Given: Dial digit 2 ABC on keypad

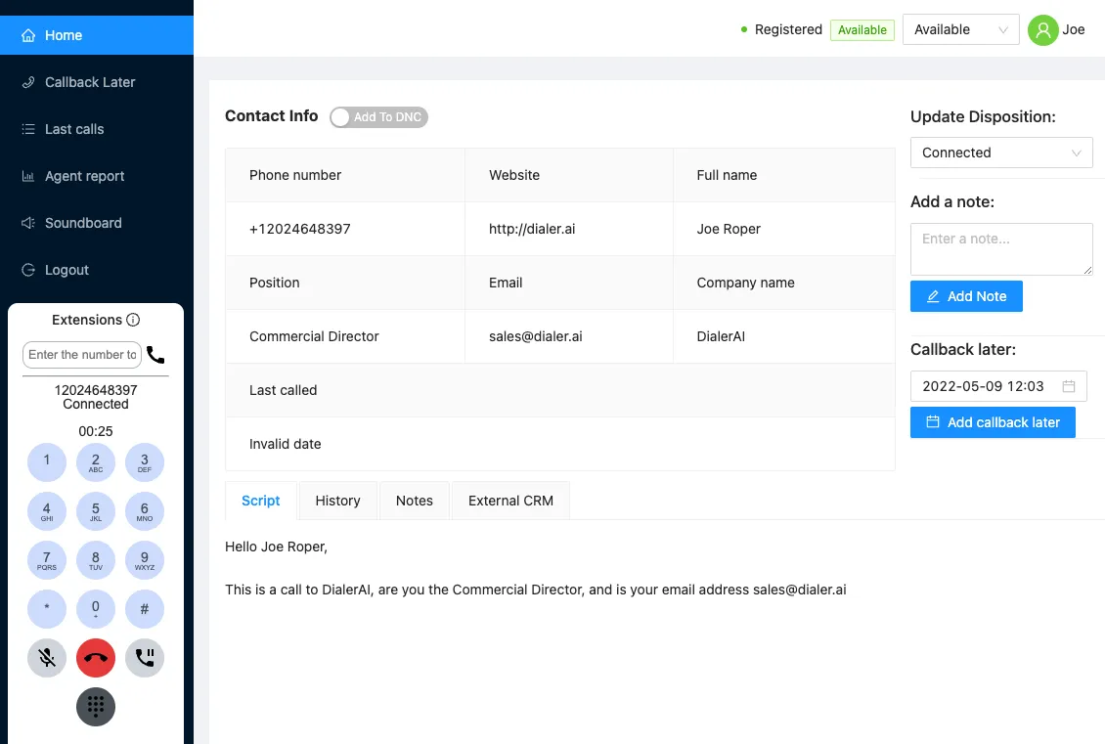Looking at the screenshot, I should pos(96,462).
